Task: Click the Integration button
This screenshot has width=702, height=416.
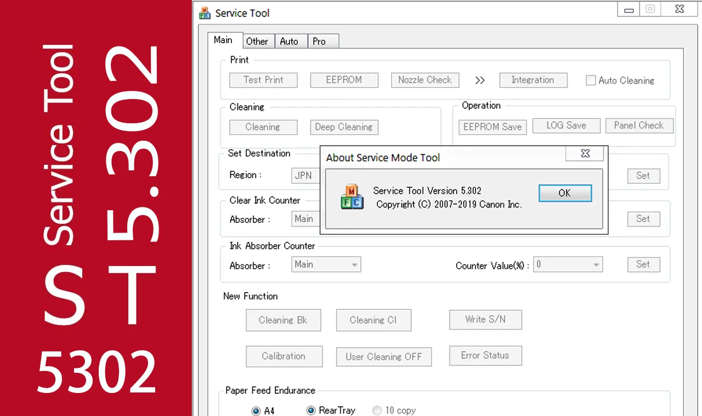Action: tap(533, 80)
